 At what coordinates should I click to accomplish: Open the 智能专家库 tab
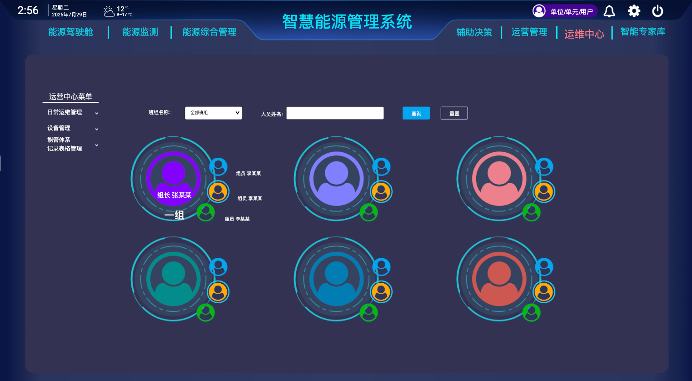click(x=642, y=31)
